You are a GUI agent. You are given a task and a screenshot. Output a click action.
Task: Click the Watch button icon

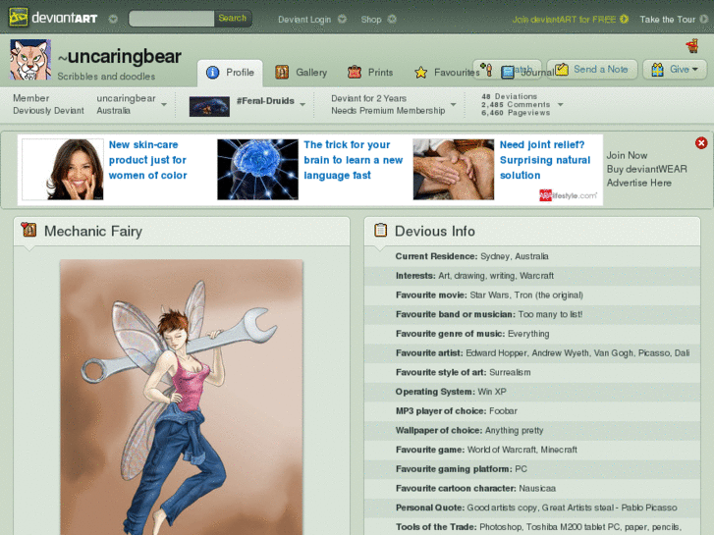coord(486,70)
